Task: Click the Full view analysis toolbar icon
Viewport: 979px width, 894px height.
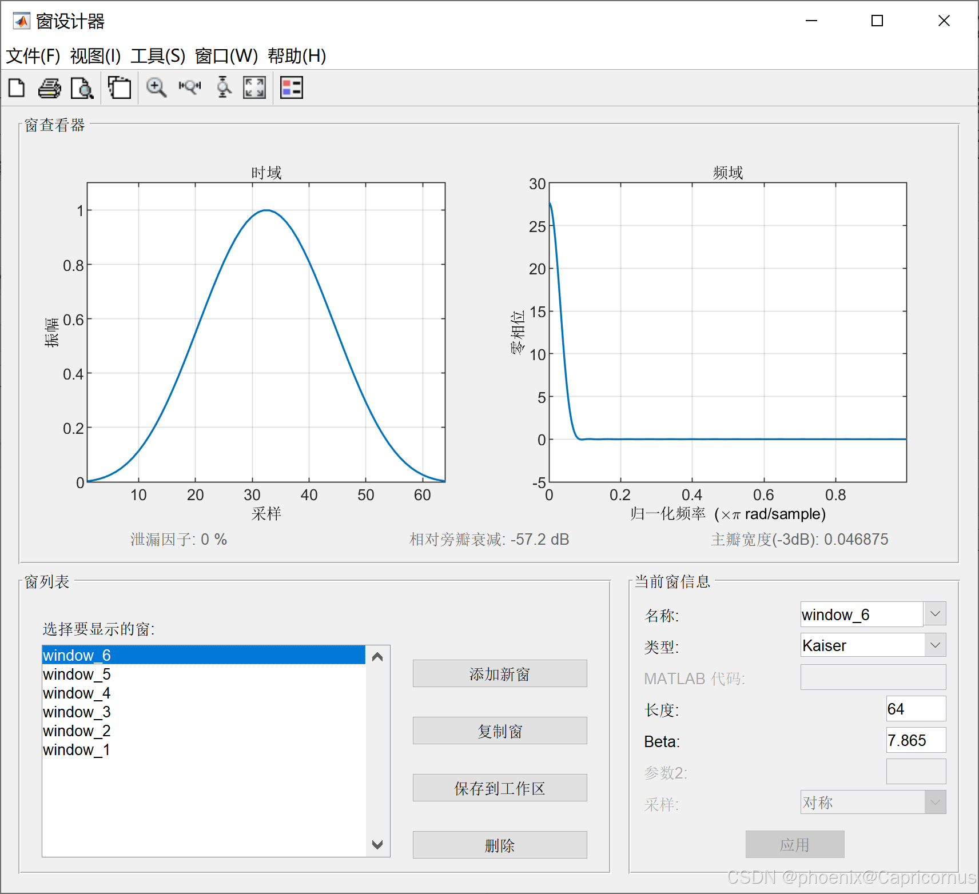Action: coord(120,88)
